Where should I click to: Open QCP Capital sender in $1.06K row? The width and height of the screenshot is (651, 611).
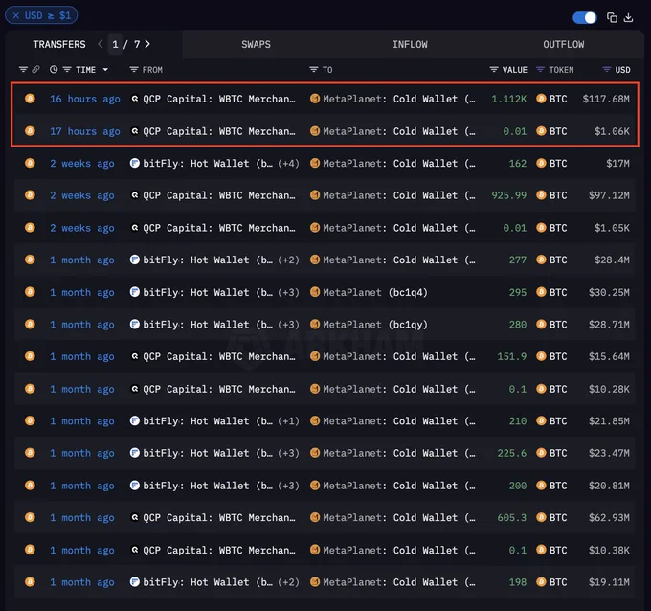point(219,131)
